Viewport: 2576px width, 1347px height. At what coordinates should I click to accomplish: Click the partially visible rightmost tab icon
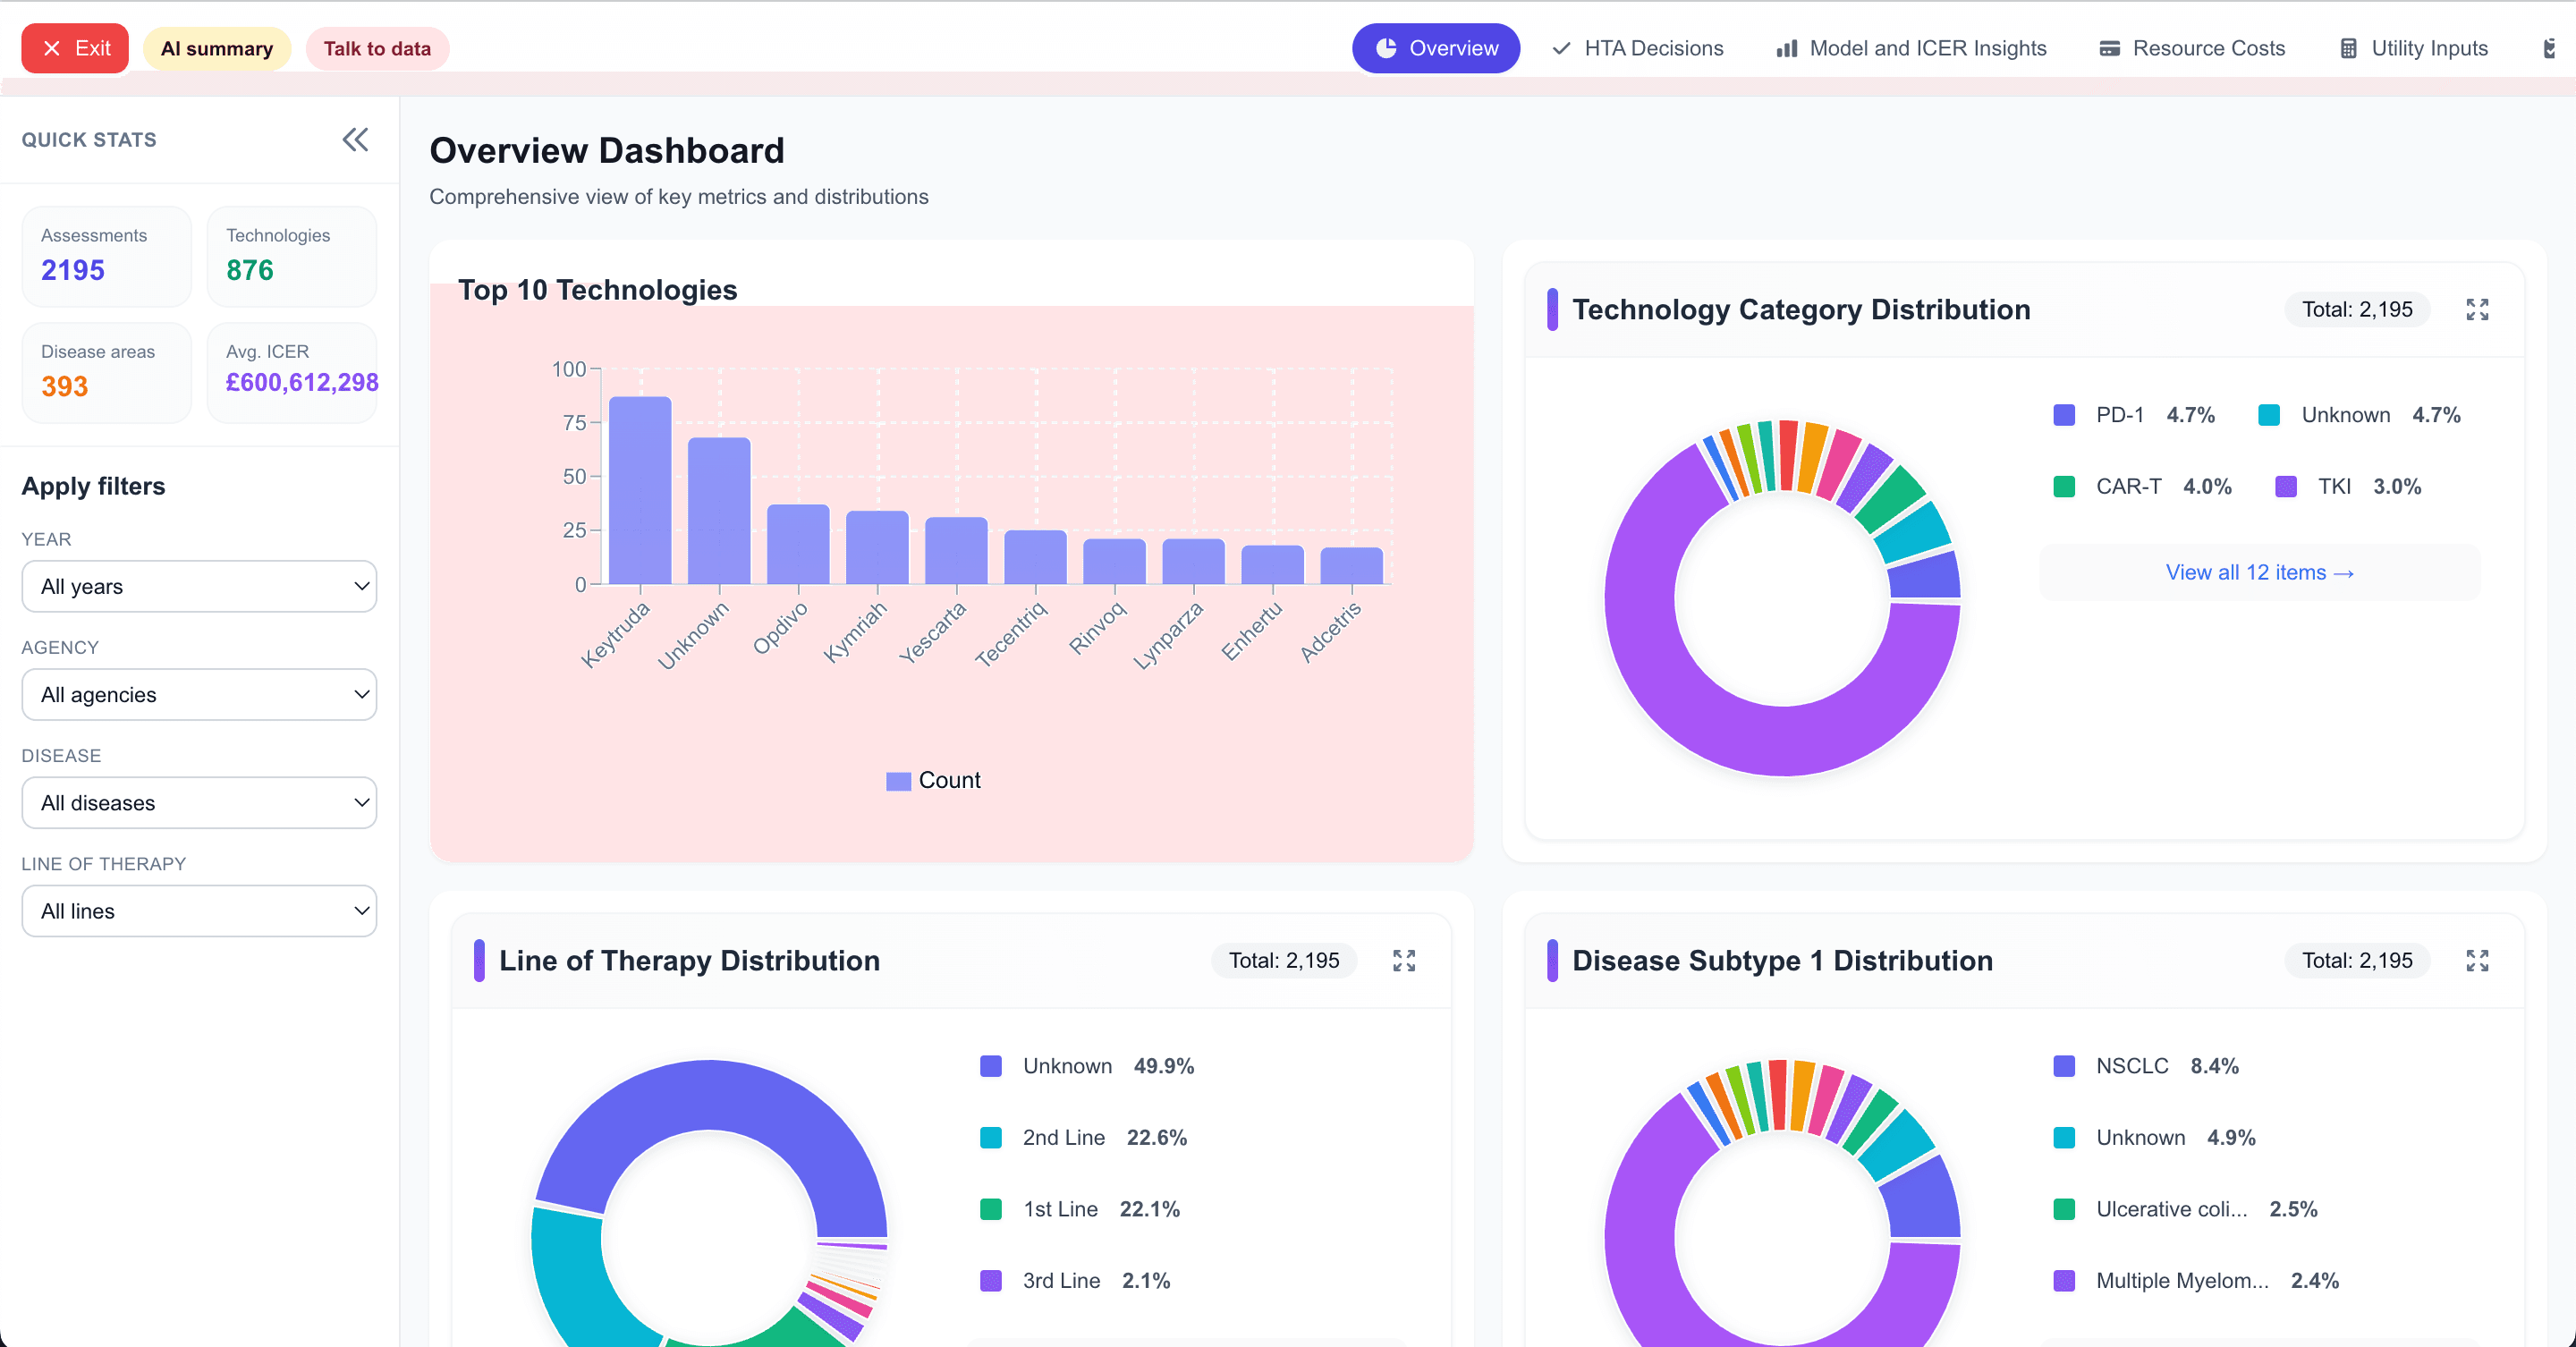coord(2550,48)
